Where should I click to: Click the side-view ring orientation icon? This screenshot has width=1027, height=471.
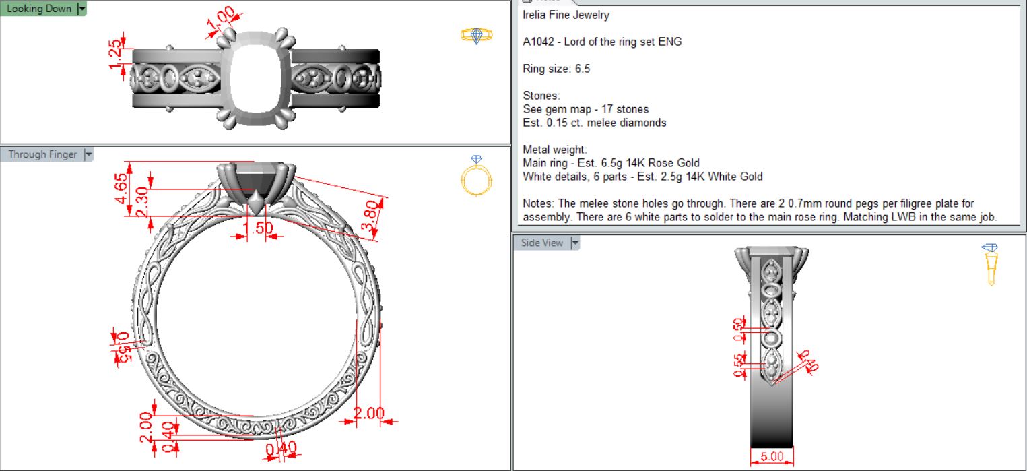(x=990, y=263)
